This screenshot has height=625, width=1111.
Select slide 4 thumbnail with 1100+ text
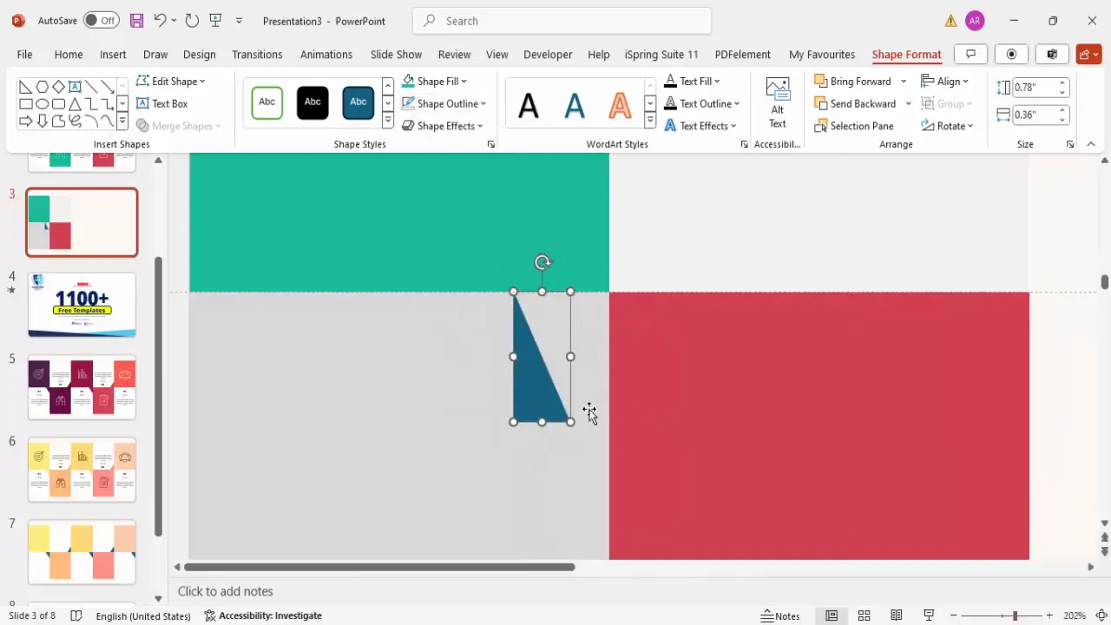click(82, 305)
